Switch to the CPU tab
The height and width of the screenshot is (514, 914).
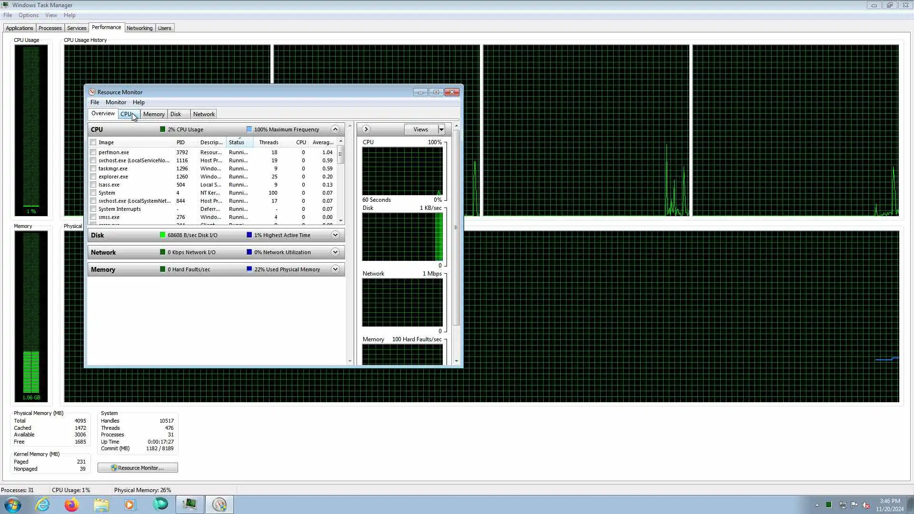[x=126, y=114]
